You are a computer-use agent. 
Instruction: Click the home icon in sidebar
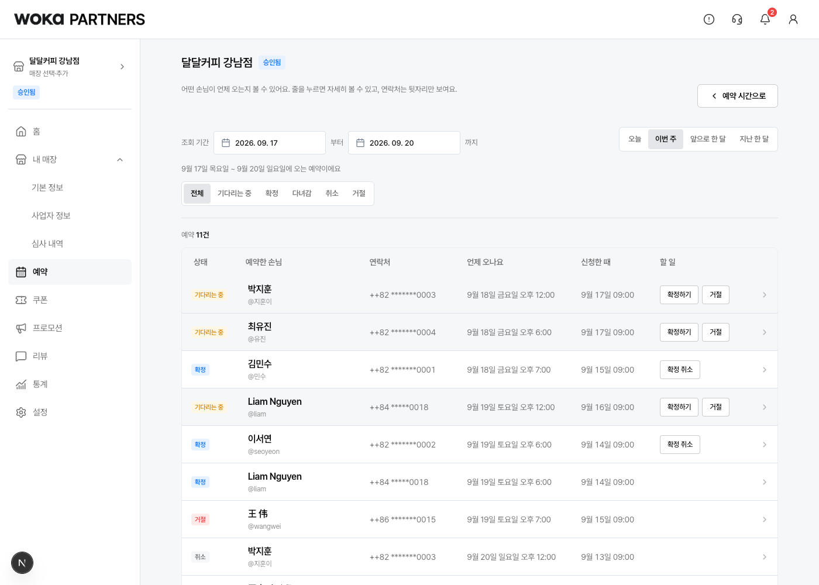pos(21,132)
